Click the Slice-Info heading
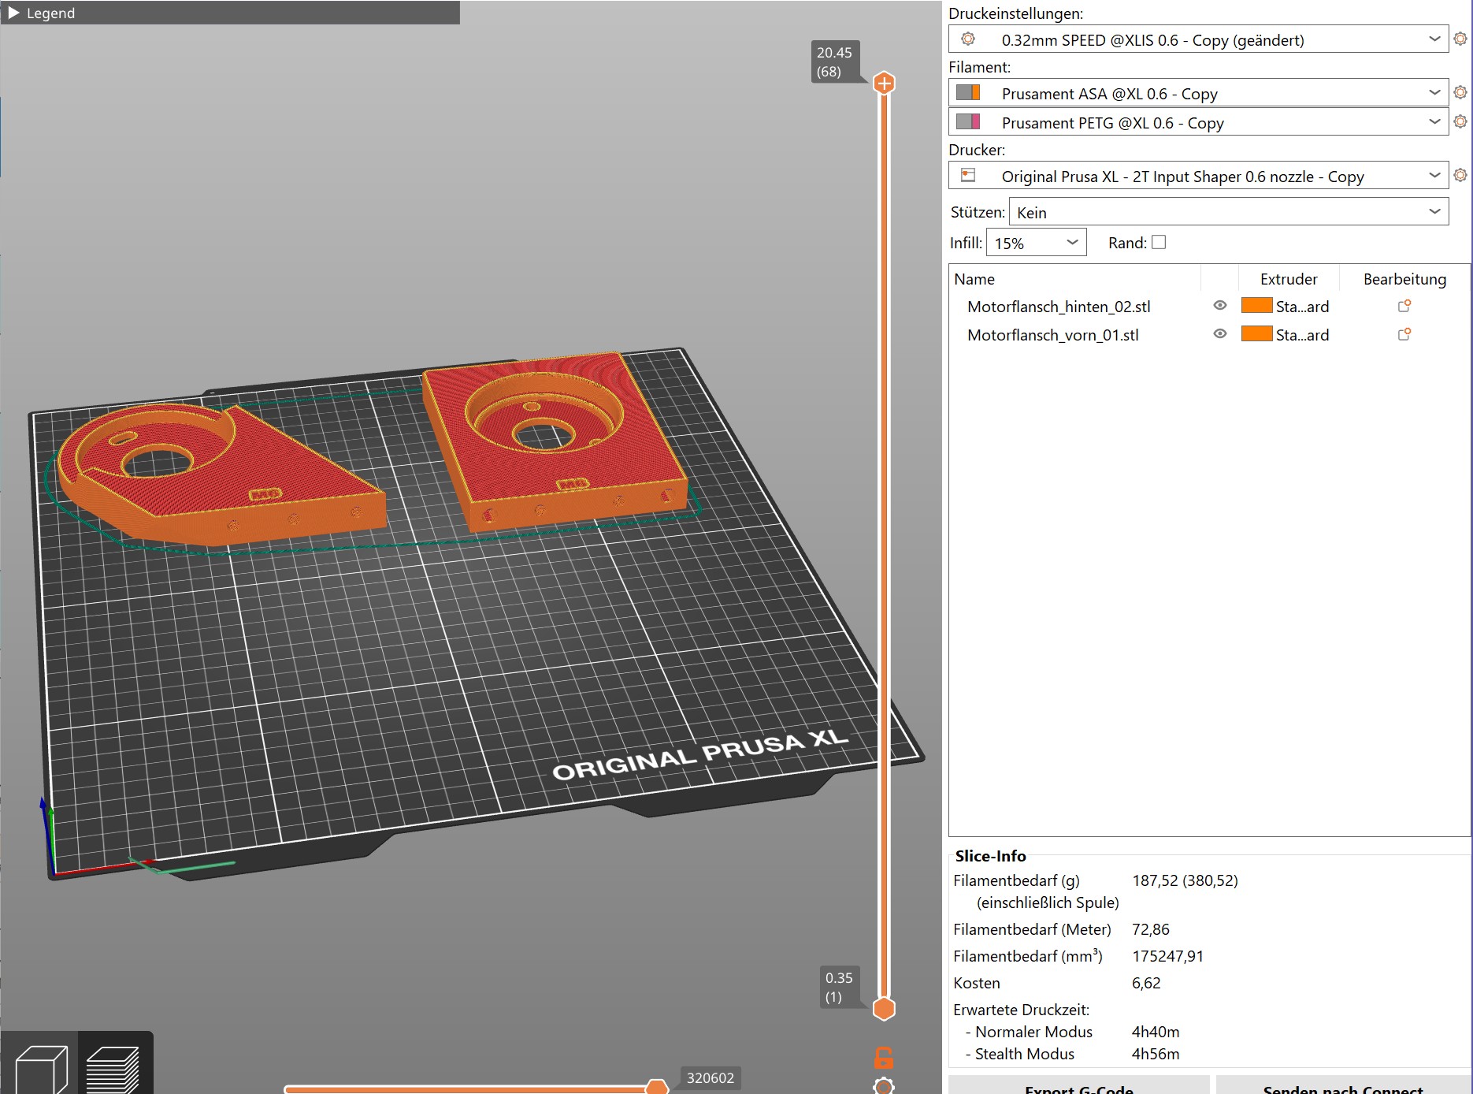The width and height of the screenshot is (1473, 1094). tap(990, 856)
